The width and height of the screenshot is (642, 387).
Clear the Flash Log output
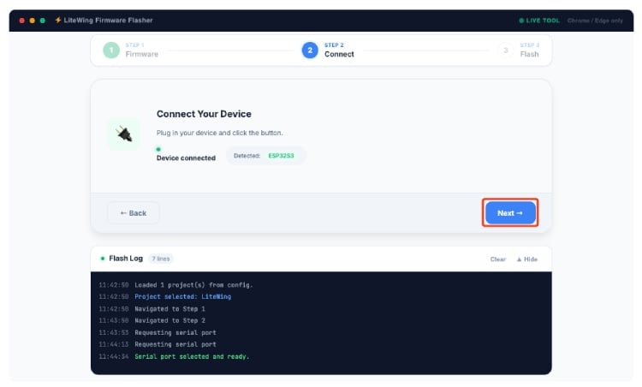tap(497, 259)
